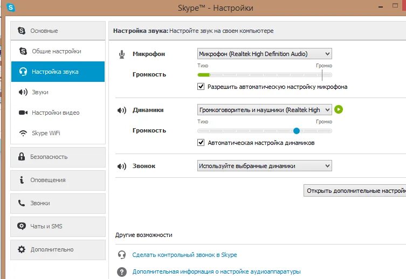Open the Звонки section

58,203
